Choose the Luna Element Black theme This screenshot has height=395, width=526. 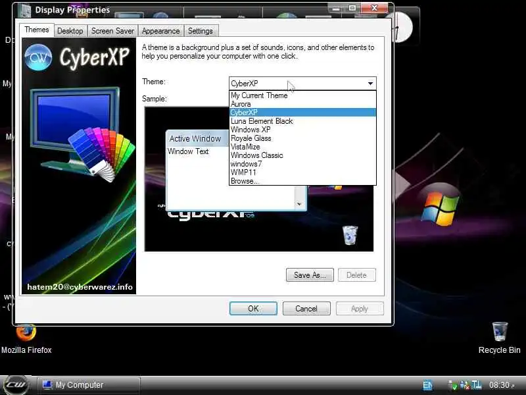click(x=302, y=121)
